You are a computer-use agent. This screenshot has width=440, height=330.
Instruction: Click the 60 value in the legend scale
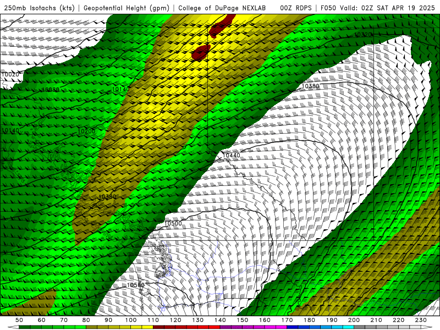pos(41,320)
